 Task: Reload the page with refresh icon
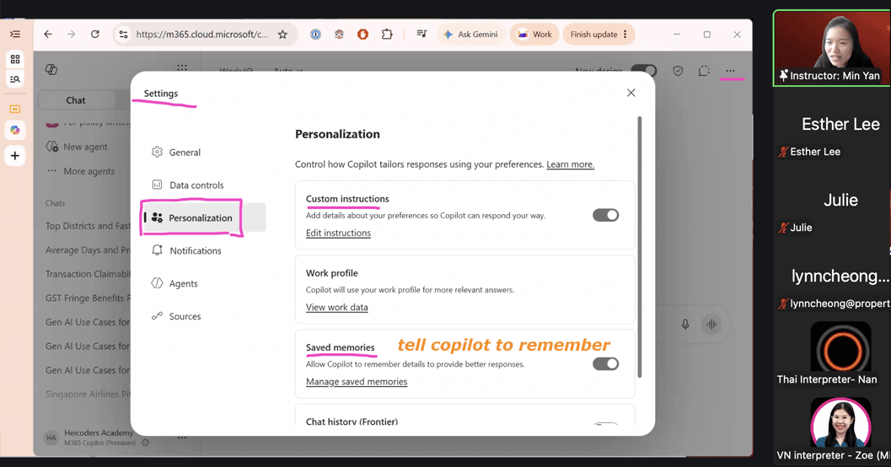(95, 35)
